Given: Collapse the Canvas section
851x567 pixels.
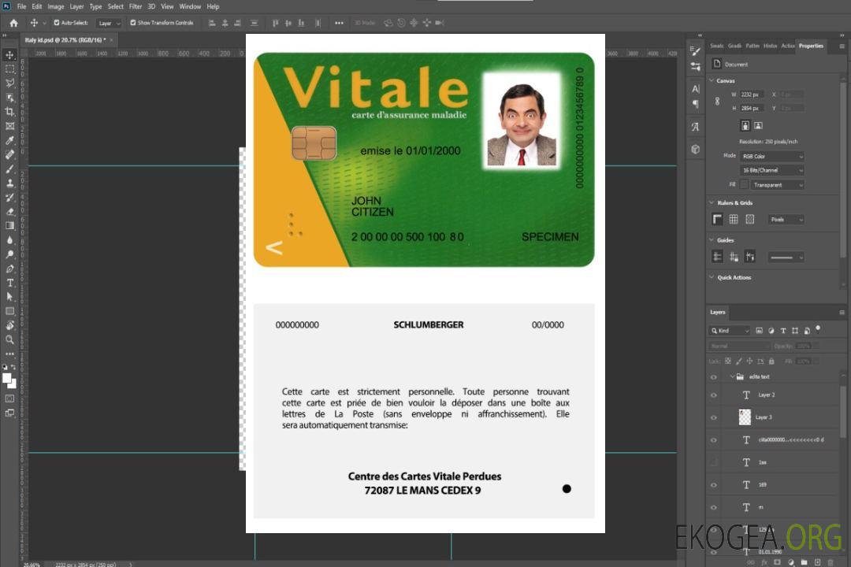Looking at the screenshot, I should [x=712, y=80].
